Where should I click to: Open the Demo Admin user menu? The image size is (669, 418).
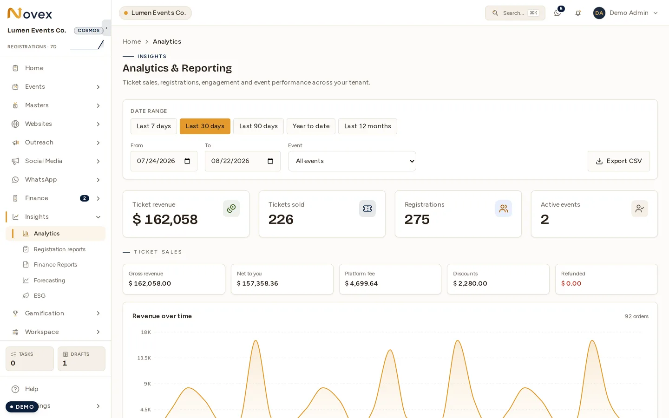(x=626, y=13)
